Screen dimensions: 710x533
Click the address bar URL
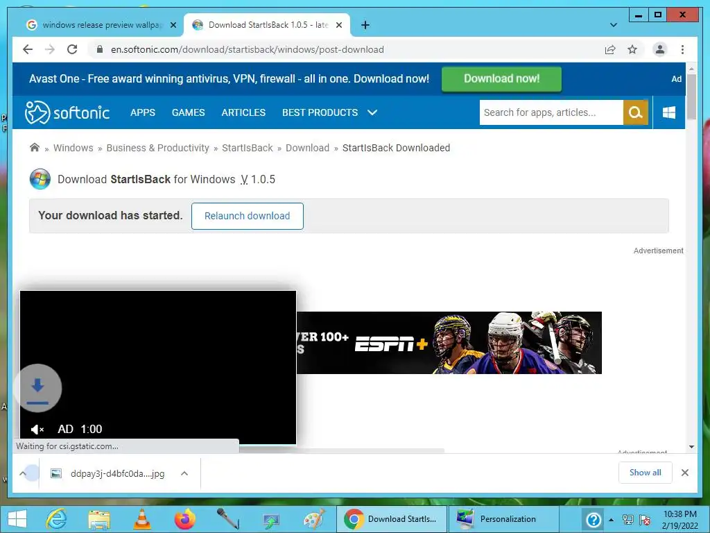248,49
